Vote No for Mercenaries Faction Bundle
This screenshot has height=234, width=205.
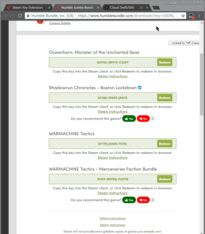click(x=143, y=200)
